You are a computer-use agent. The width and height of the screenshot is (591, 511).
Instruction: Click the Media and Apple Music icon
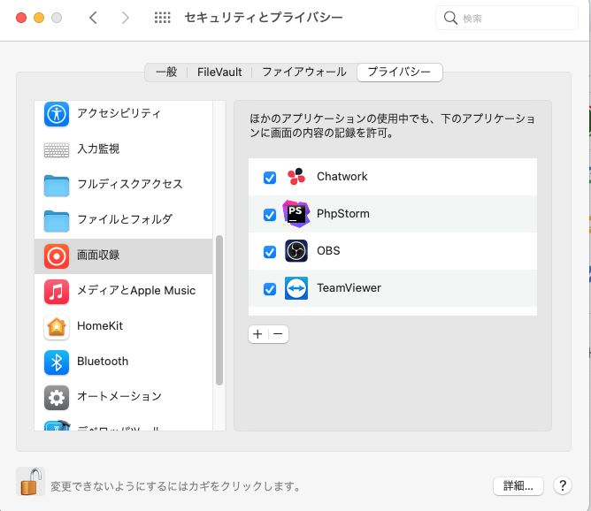57,291
